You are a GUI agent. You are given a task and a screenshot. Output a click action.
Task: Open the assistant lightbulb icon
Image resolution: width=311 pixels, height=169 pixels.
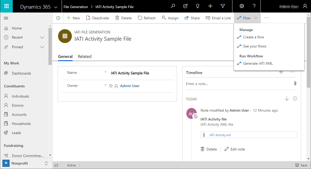coord(198,6)
